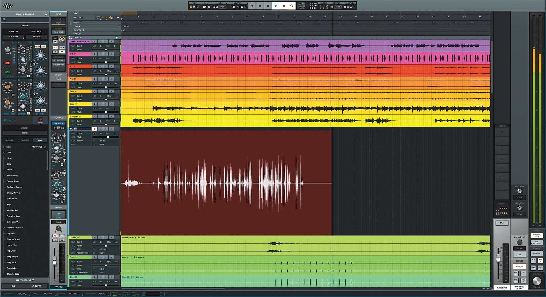The height and width of the screenshot is (297, 546).
Task: Stop playback with the Stop button
Action: (268, 6)
